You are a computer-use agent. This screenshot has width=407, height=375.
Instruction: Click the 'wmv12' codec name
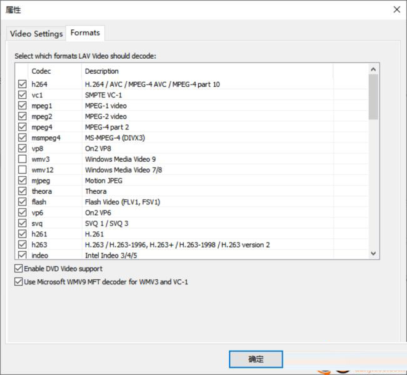click(43, 170)
